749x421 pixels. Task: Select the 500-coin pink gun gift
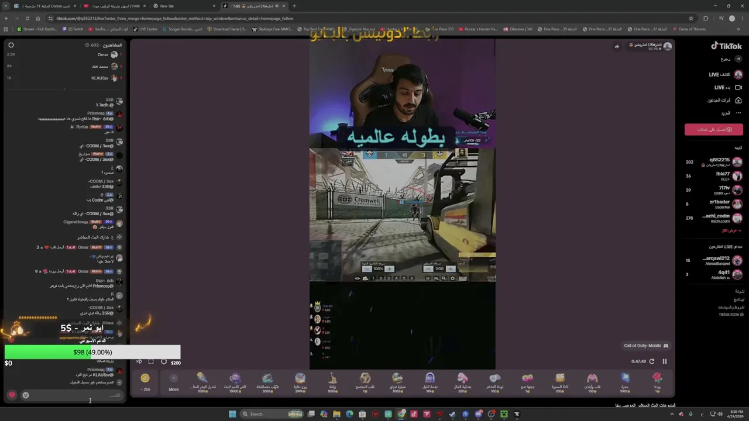point(462,382)
